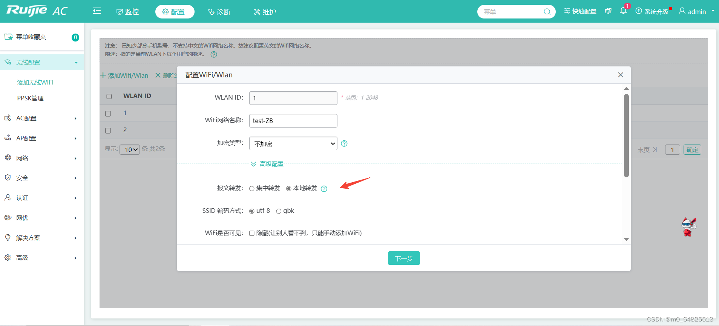Screen dimensions: 719x326
Task: Switch to the 维护 tab
Action: pos(265,12)
